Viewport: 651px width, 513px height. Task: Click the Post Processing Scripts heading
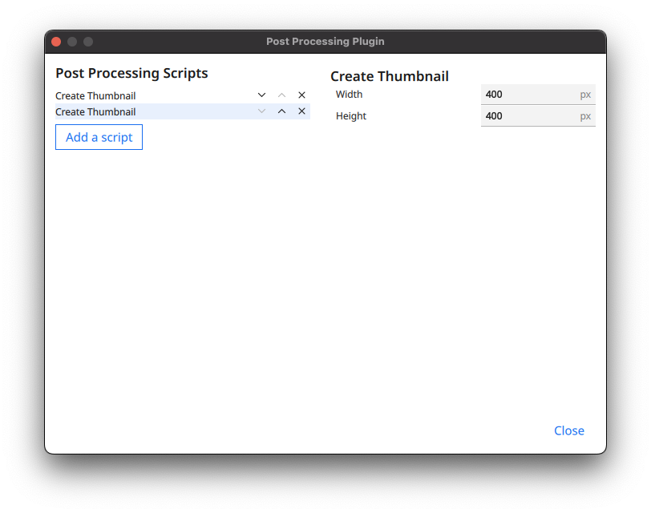[131, 73]
